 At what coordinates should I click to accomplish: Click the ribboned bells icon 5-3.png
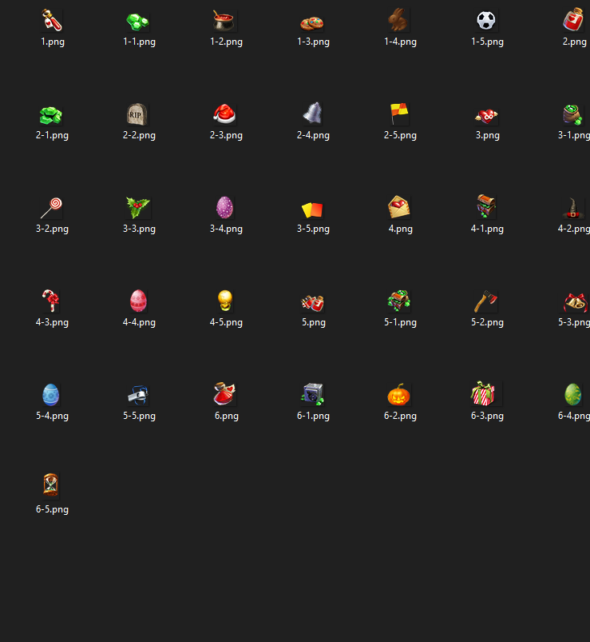(x=575, y=302)
